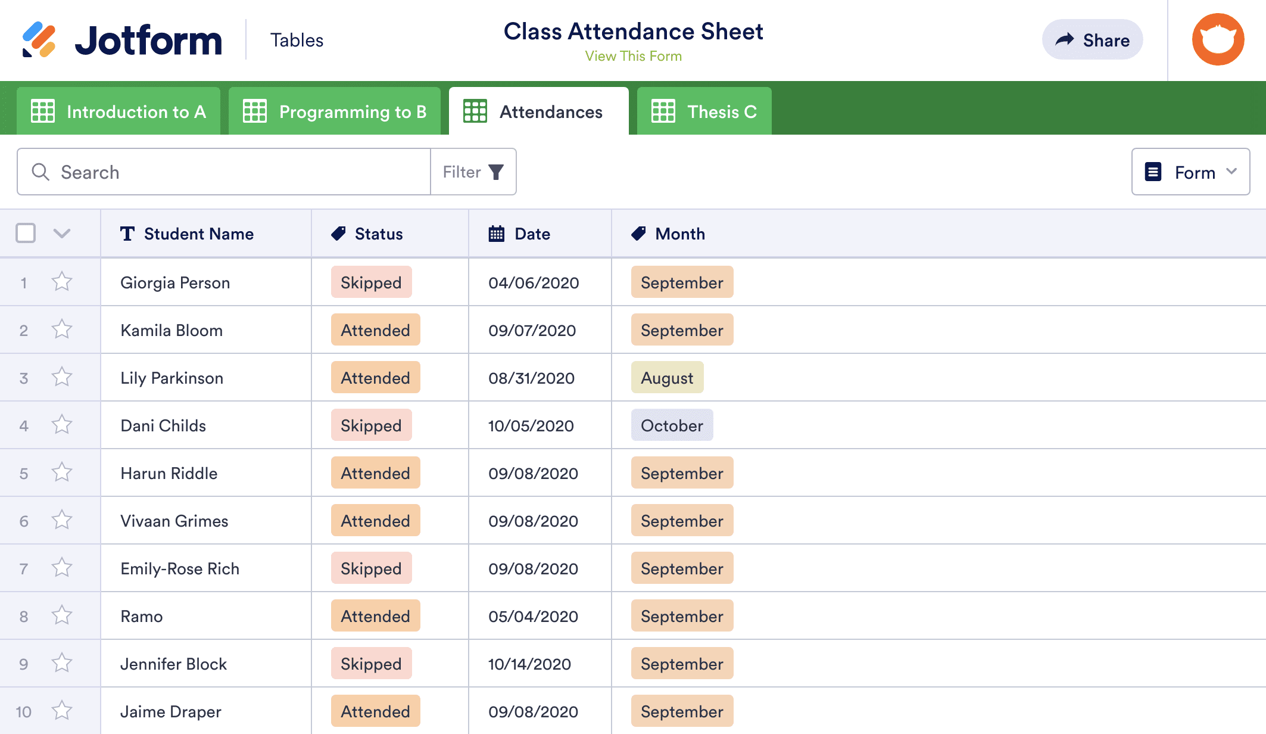Expand the row selection chevron dropdown
The image size is (1266, 734).
[x=62, y=233]
